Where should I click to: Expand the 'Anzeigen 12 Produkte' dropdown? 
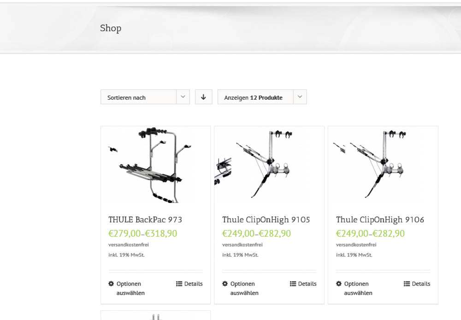[255, 97]
